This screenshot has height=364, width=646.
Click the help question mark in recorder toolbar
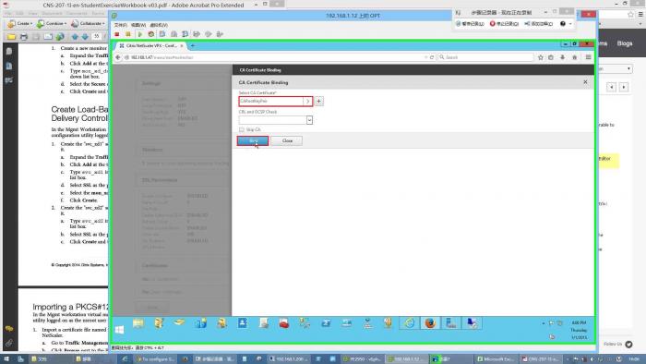[x=563, y=24]
